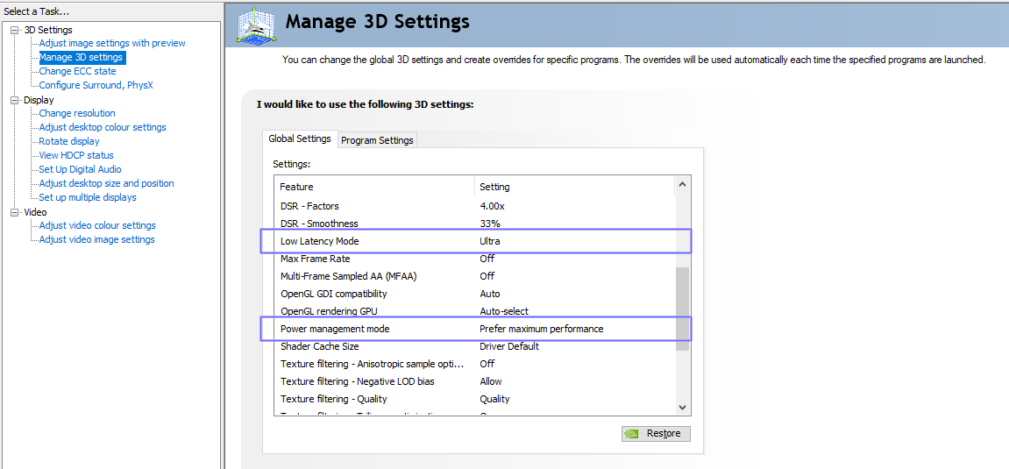Click Driver Default shader cache value
1009x469 pixels.
pos(509,346)
